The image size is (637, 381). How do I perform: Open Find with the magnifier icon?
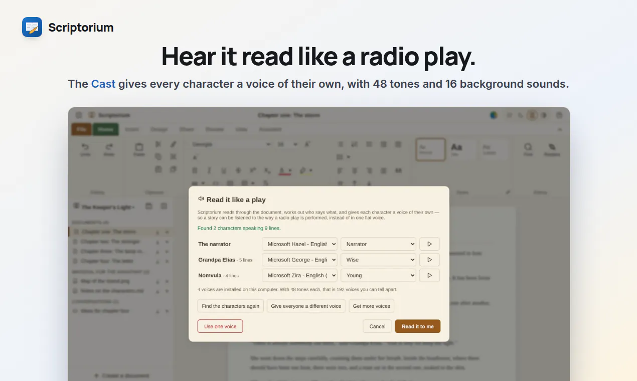tap(528, 147)
